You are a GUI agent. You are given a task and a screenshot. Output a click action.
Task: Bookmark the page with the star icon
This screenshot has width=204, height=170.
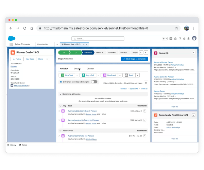[176, 28]
